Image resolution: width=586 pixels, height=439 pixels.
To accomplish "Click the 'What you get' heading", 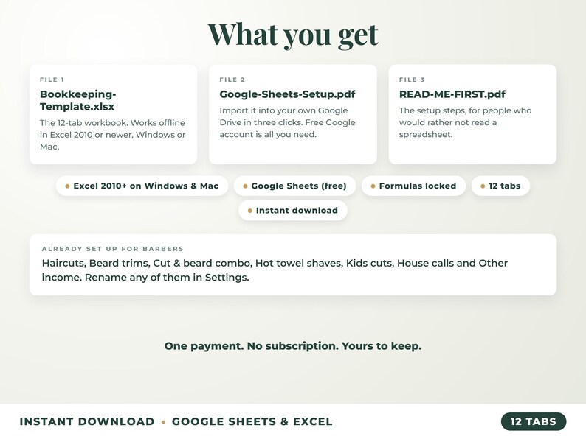I will (x=293, y=35).
